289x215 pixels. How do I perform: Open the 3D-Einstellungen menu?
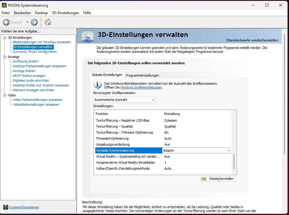66,13
